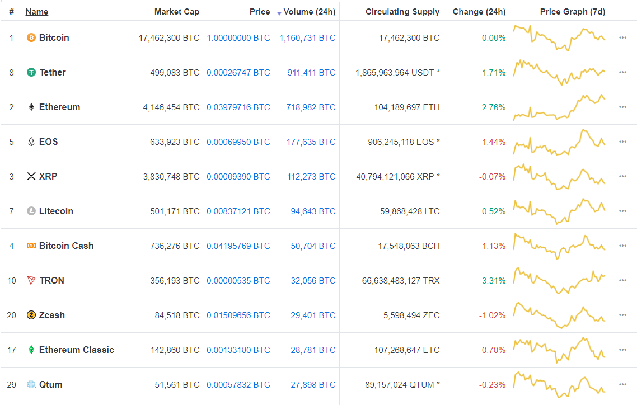637x405 pixels.
Task: Open the three-dot menu for Bitcoin row
Action: (622, 38)
